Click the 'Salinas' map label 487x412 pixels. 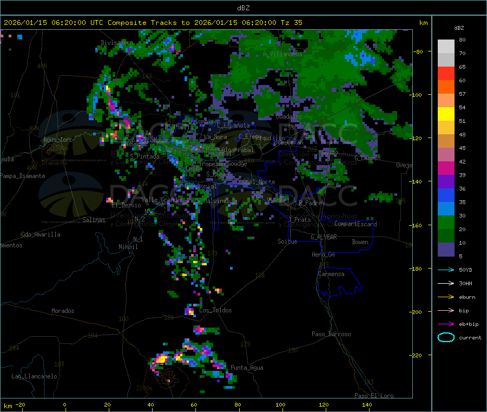94,220
